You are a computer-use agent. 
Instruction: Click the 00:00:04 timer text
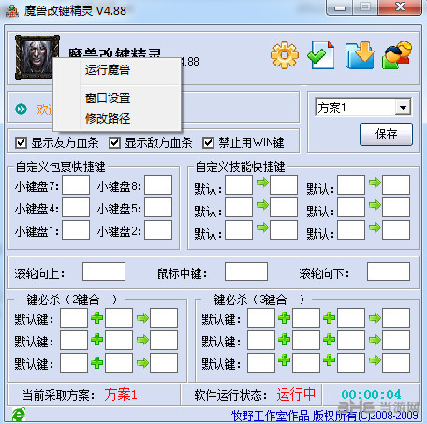tap(371, 394)
